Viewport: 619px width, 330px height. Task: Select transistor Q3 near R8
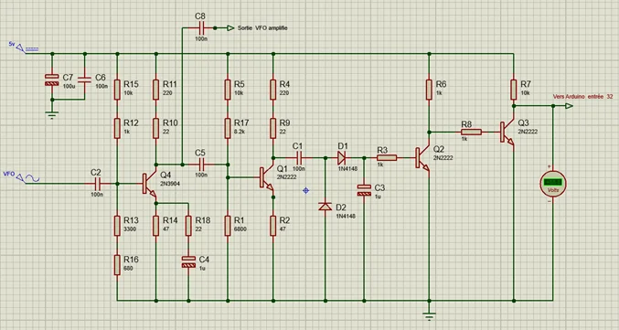pyautogui.click(x=507, y=133)
